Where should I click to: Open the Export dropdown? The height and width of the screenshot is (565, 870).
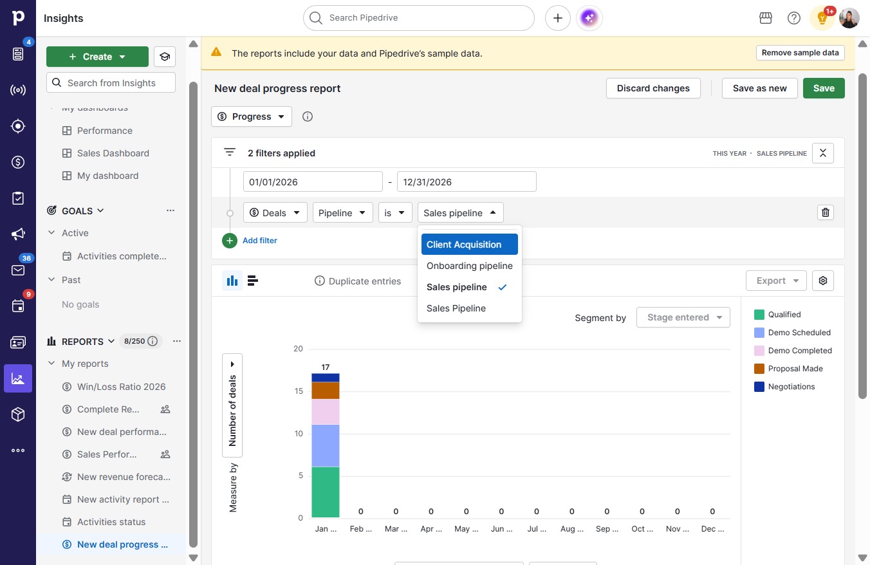pos(777,281)
